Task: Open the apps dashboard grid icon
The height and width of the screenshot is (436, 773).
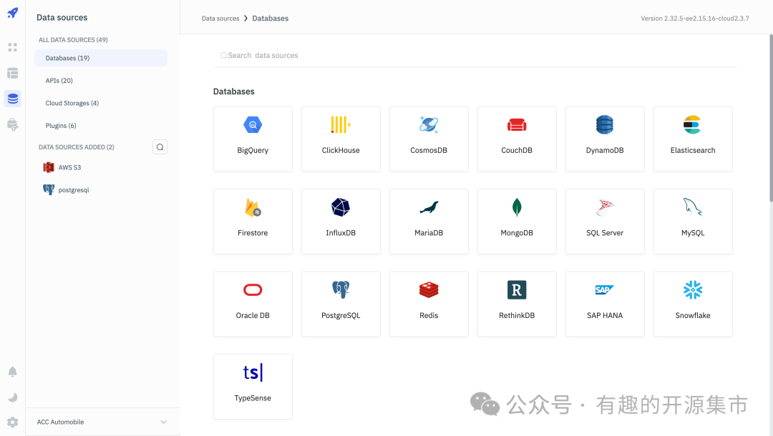Action: pyautogui.click(x=13, y=47)
